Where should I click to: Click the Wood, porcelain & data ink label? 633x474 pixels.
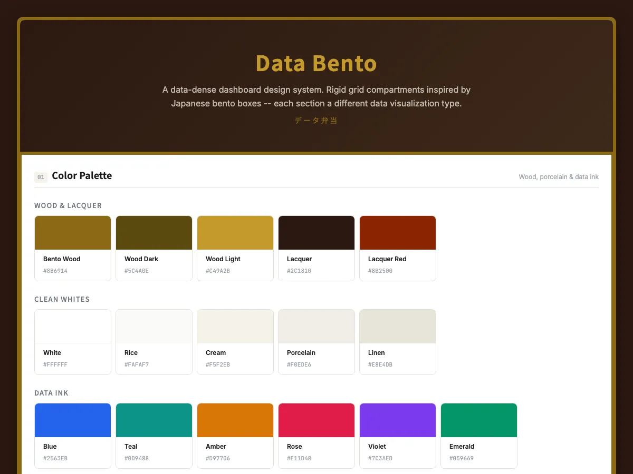[x=559, y=177]
